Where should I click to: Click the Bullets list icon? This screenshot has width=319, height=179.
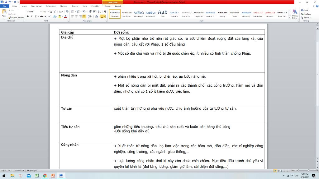tap(73, 11)
